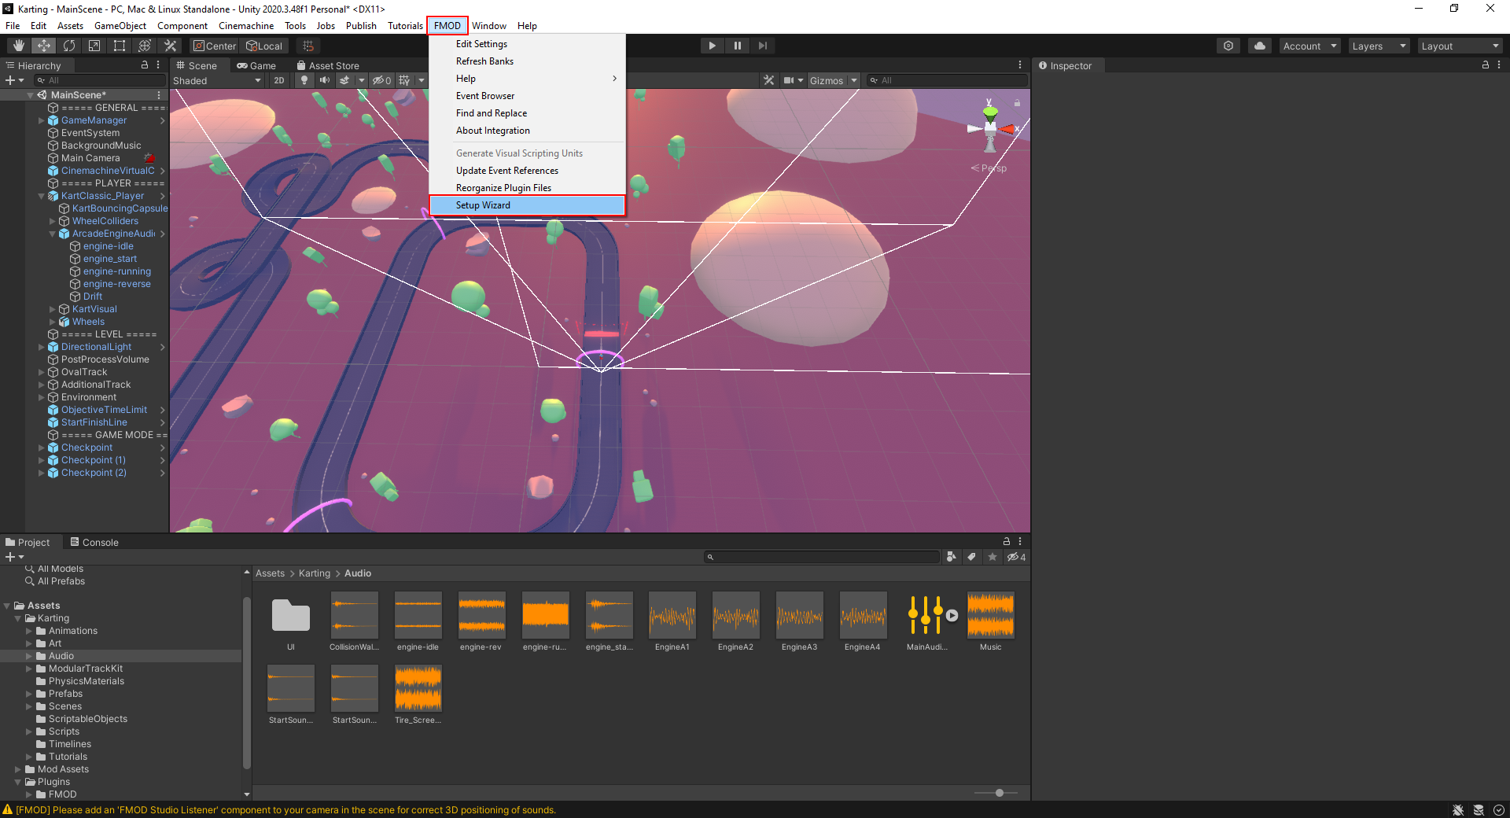Open Edit Settings in FMOD menu
The width and height of the screenshot is (1510, 818).
(x=527, y=44)
